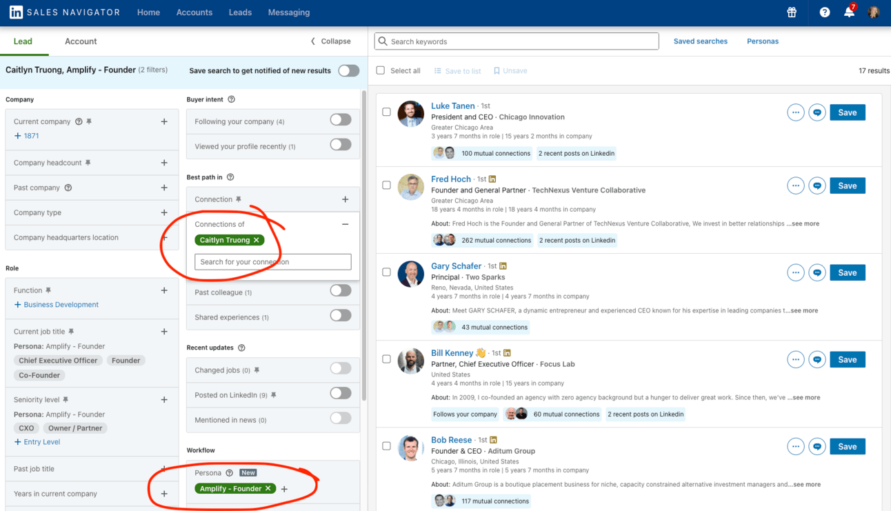The width and height of the screenshot is (891, 511).
Task: Collapse the filter panel
Action: coord(330,41)
